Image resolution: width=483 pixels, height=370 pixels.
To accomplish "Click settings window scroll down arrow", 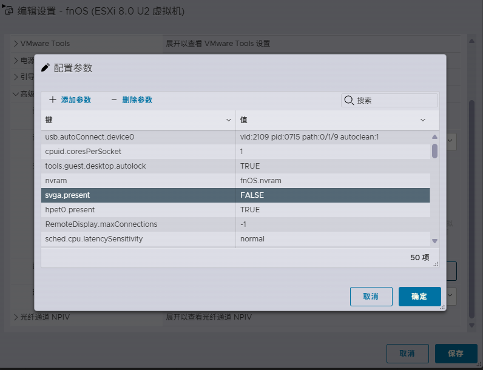I will point(471,325).
